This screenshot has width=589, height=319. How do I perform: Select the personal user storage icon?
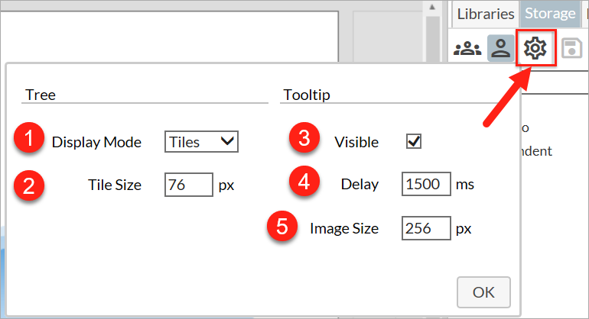(x=501, y=49)
